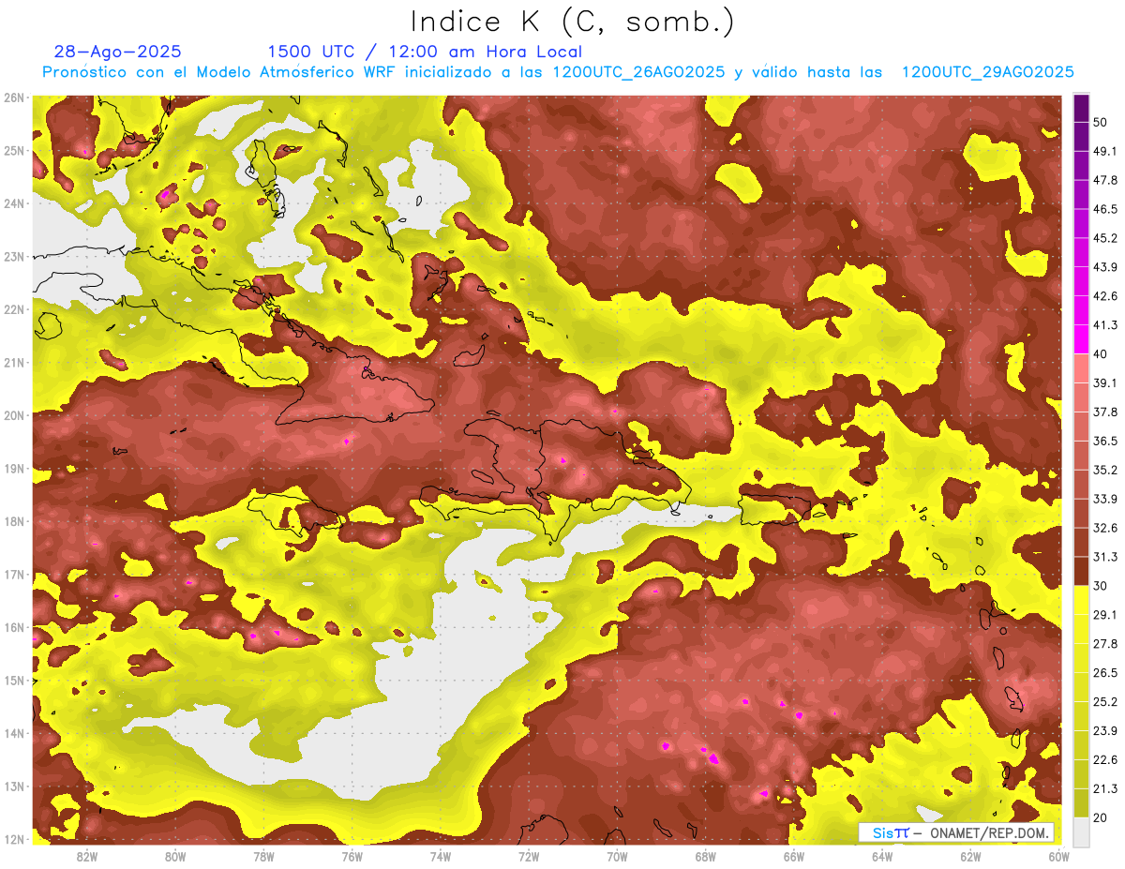Click the '26N' latitude axis label

pyautogui.click(x=14, y=97)
